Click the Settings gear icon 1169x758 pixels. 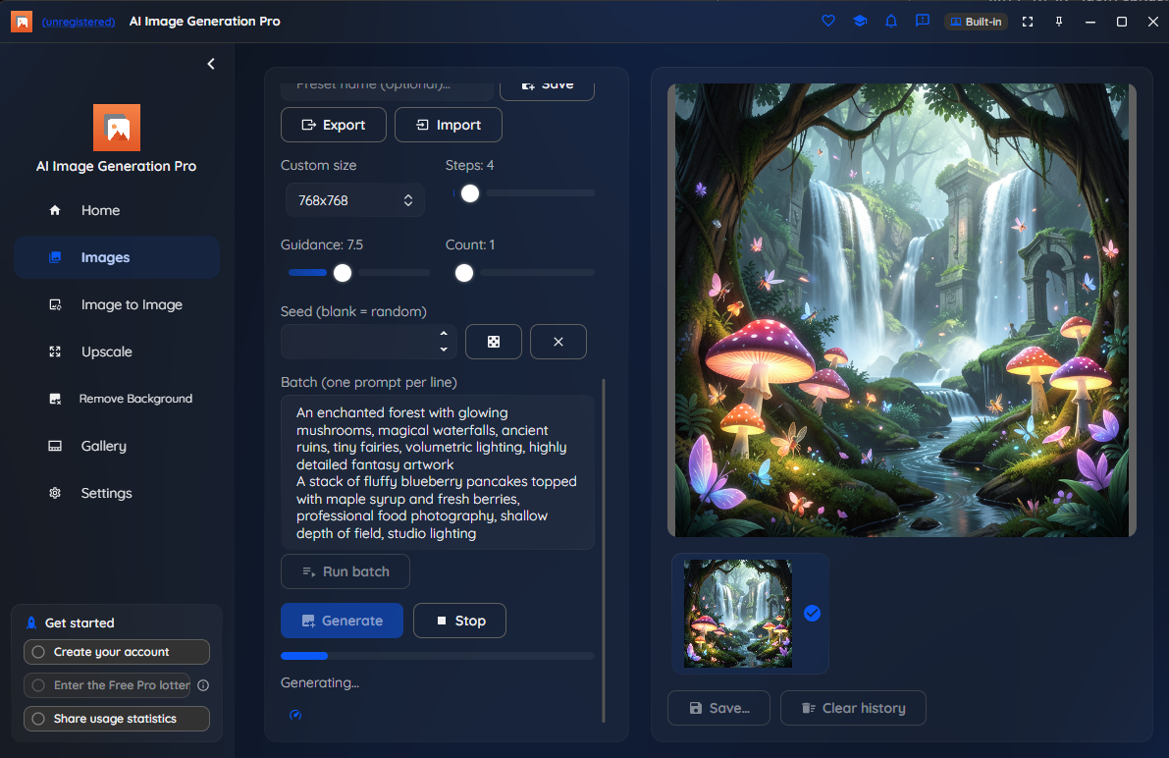55,492
